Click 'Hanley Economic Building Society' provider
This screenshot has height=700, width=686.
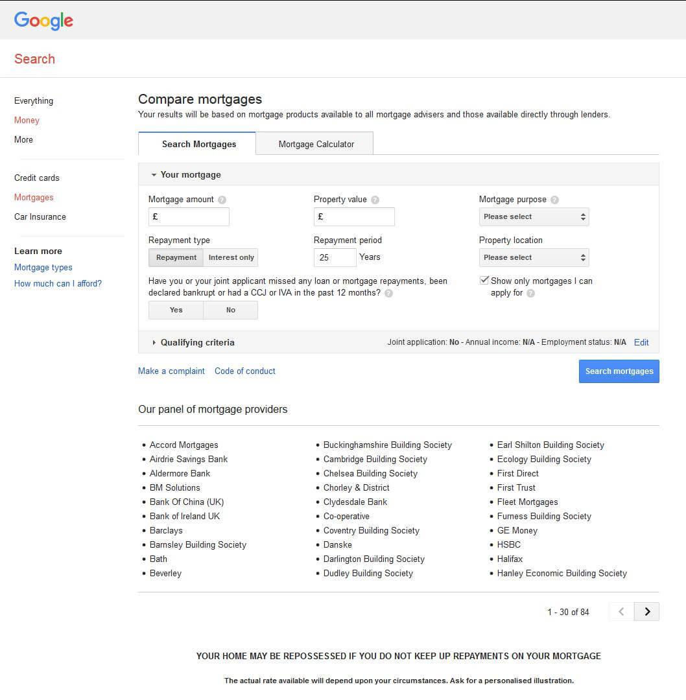click(562, 574)
